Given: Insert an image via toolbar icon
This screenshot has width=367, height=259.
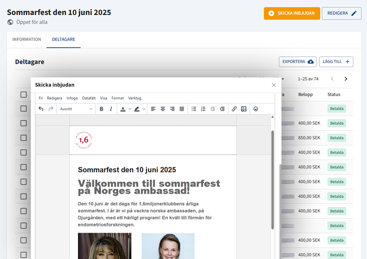Looking at the screenshot, I should tap(244, 109).
